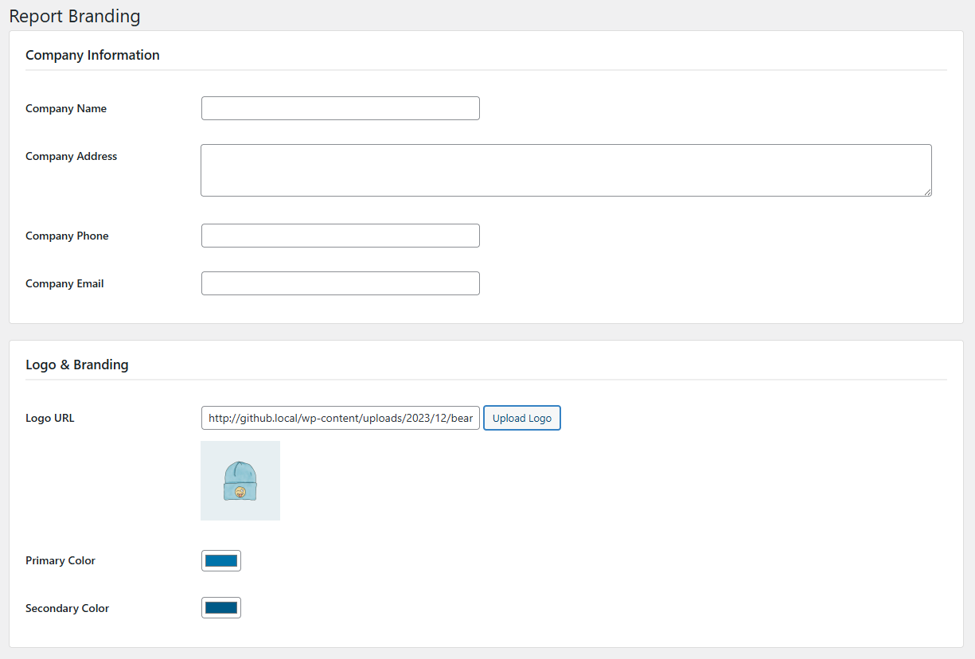Screen dimensions: 975x659
Task: Click the Logo URL label text
Action: [x=49, y=418]
